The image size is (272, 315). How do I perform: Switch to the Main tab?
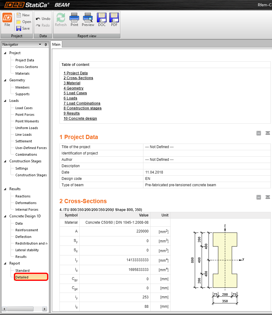pos(56,44)
